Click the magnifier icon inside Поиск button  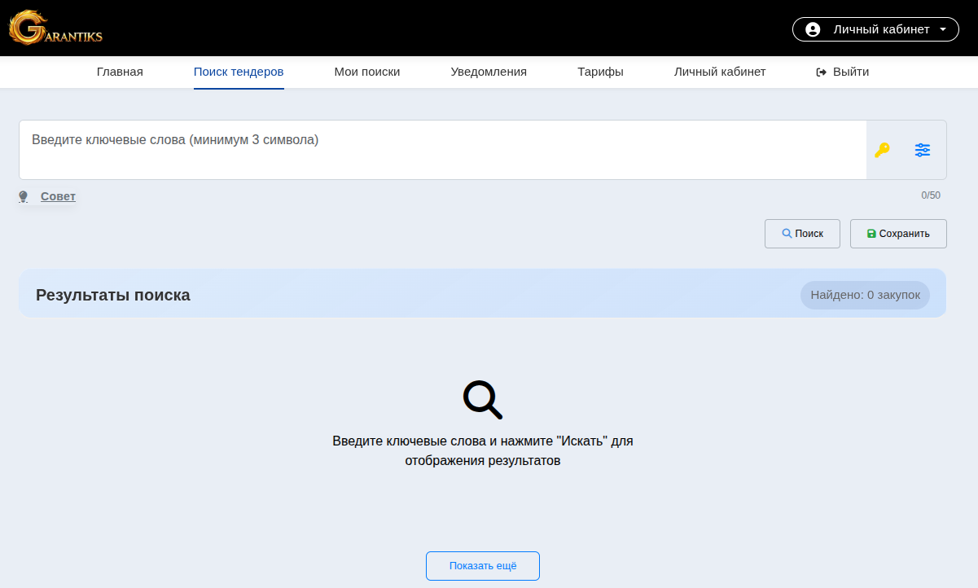click(x=786, y=234)
